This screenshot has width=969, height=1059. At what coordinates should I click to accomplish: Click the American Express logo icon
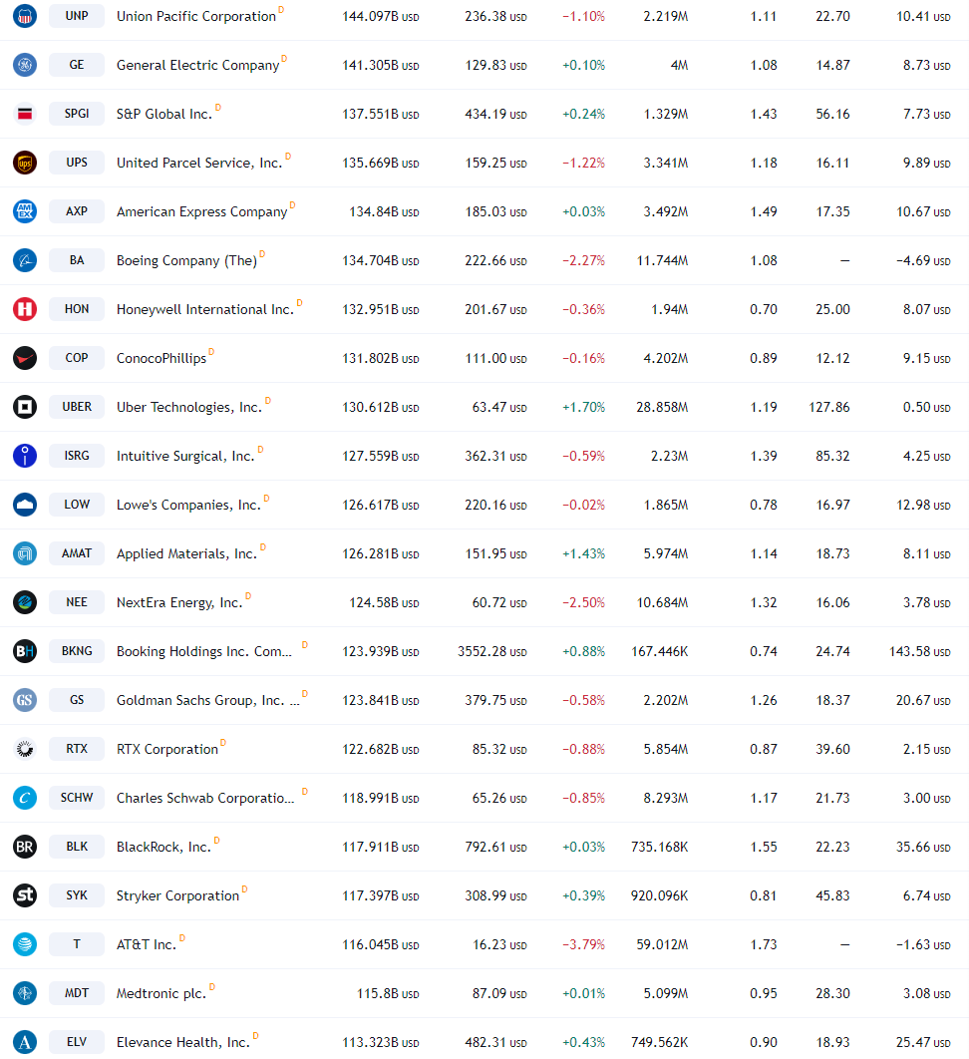tap(25, 211)
